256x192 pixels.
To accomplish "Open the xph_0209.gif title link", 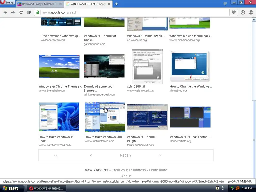I will [136, 86].
